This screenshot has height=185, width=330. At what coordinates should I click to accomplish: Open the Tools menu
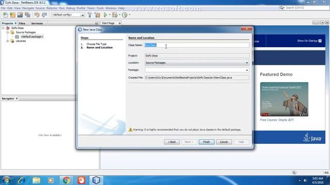tap(100, 8)
